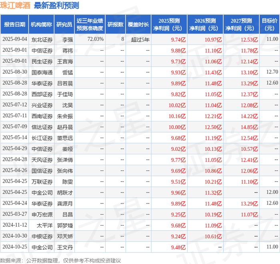Screen dimensions: 280x264
Task: Click institution 国信证券
Action: tap(42, 171)
